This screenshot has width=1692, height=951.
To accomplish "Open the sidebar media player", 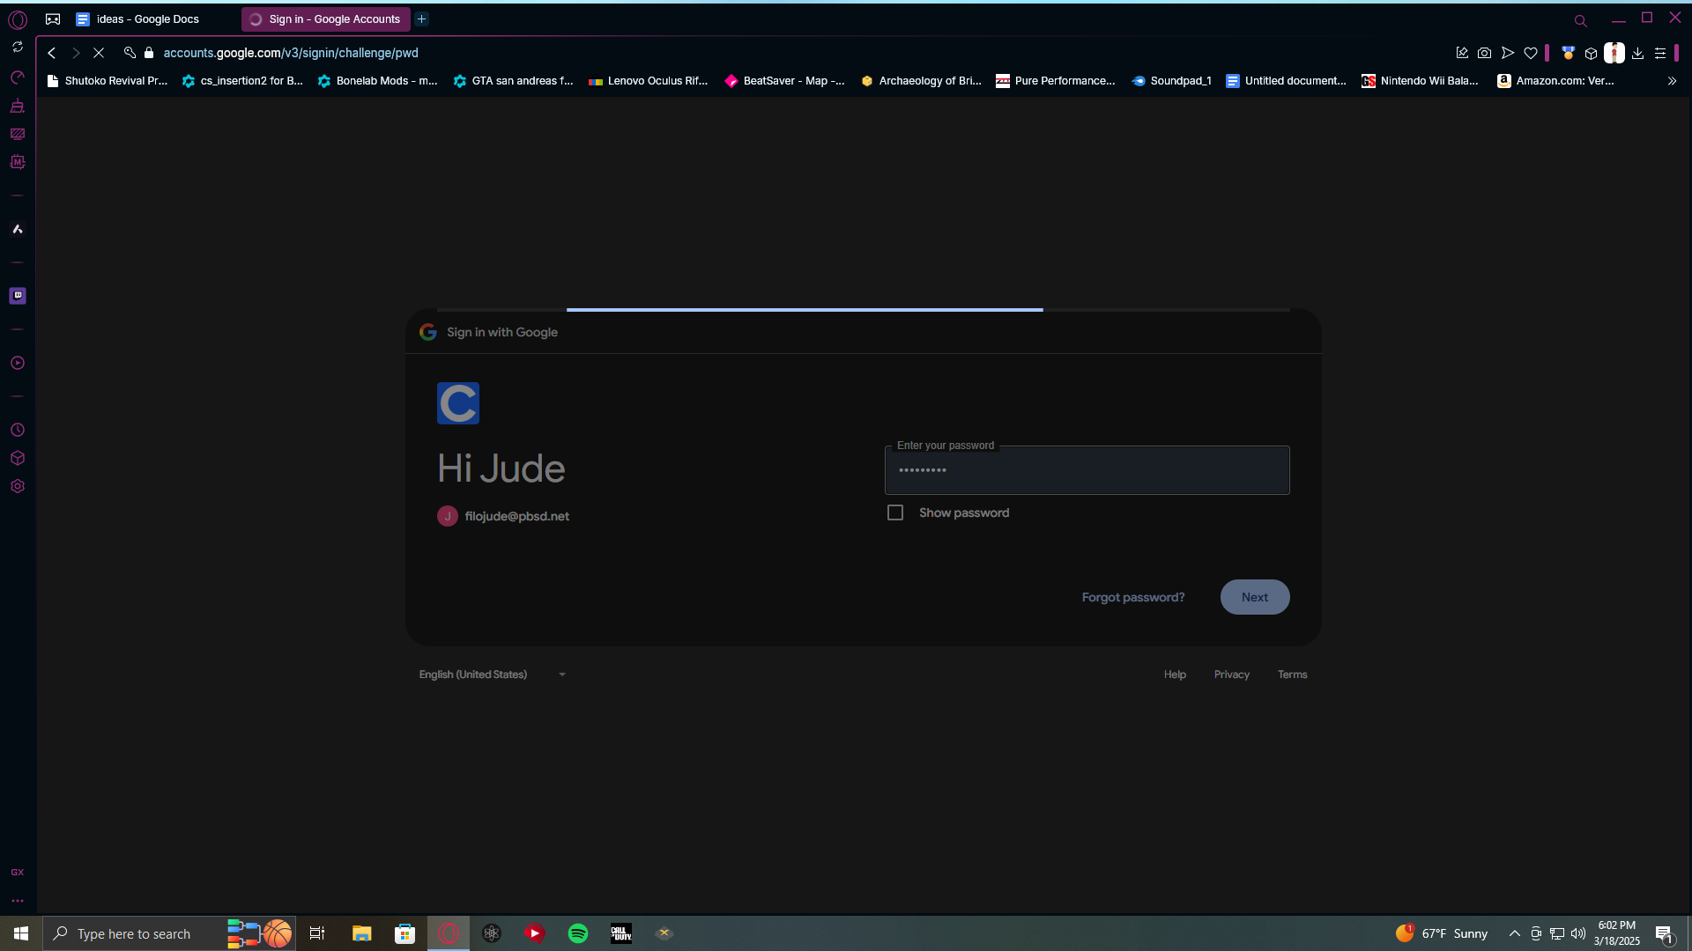I will [18, 363].
